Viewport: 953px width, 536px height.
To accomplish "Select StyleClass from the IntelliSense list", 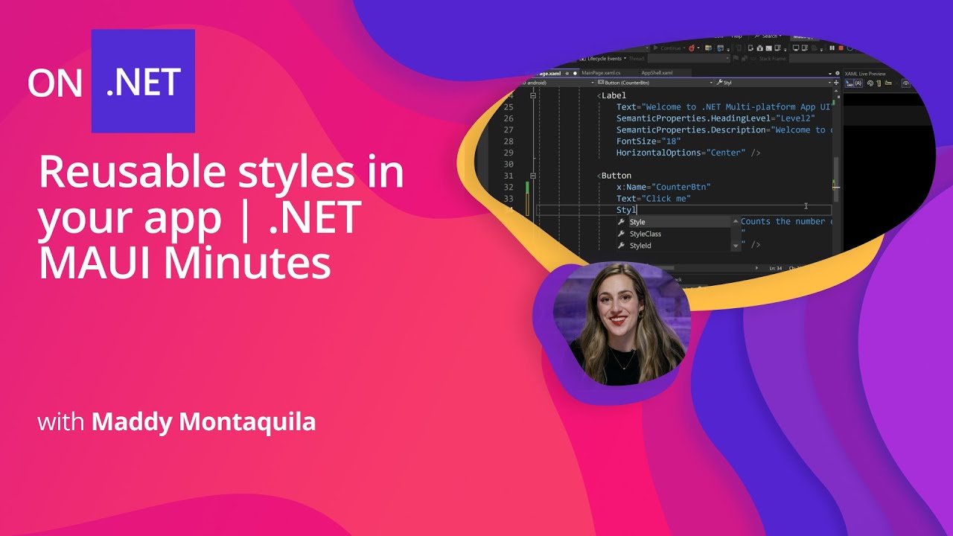I will (x=673, y=234).
